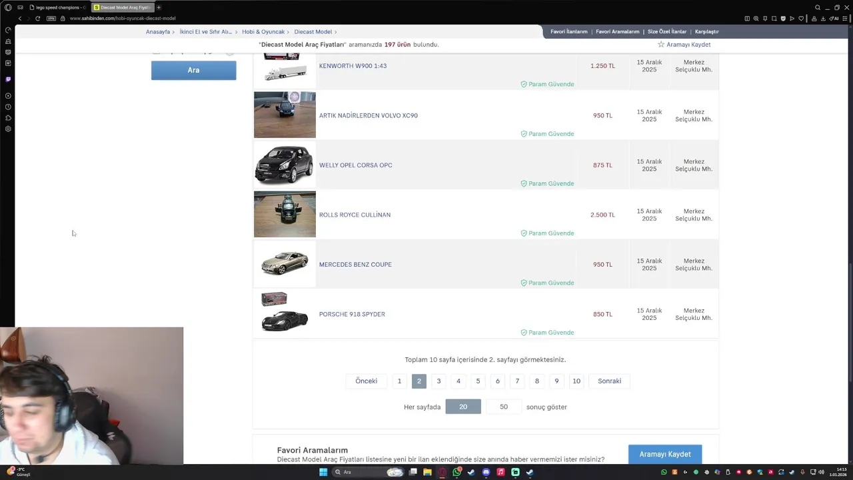Image resolution: width=853 pixels, height=480 pixels.
Task: Select page 1 in pagination
Action: tap(399, 381)
